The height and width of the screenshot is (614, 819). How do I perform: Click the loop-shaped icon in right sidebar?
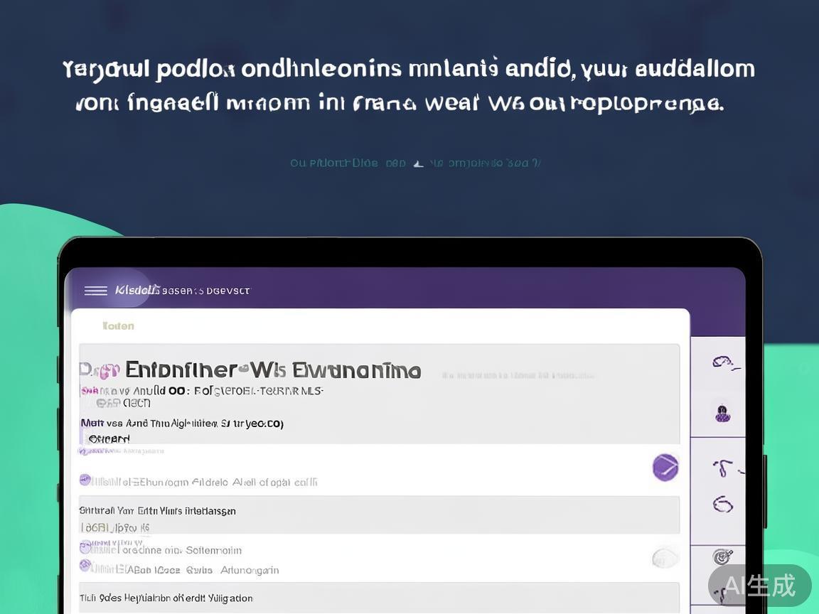(x=722, y=505)
